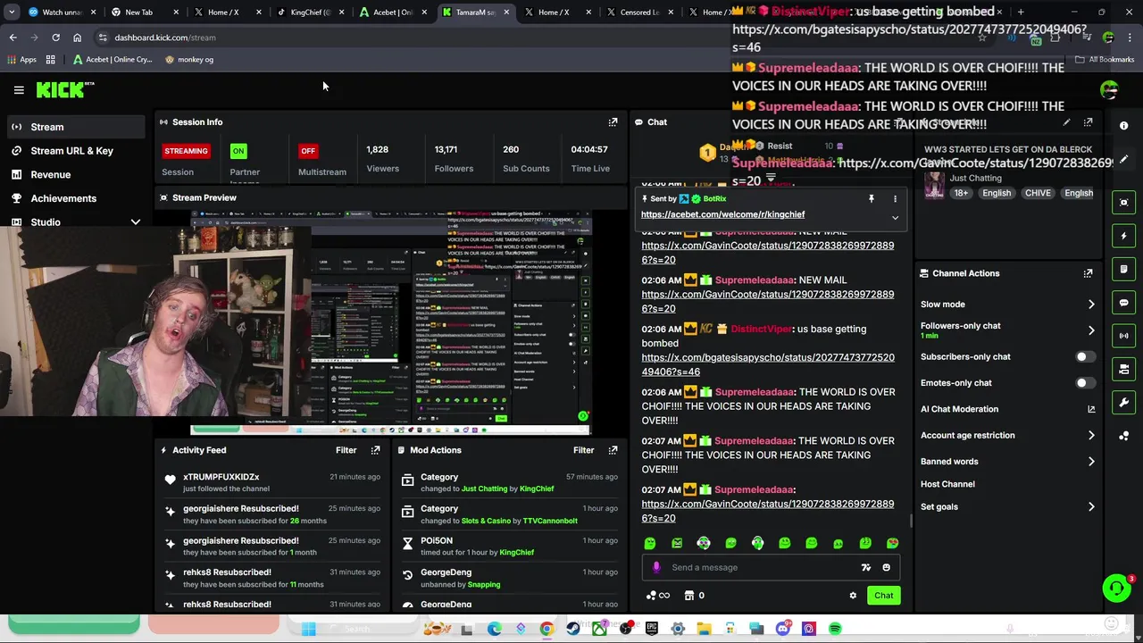Click the browser address bar
Screen dimensions: 1143x643
pos(536,38)
